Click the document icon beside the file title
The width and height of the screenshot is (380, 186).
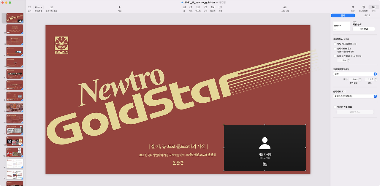[182, 2]
